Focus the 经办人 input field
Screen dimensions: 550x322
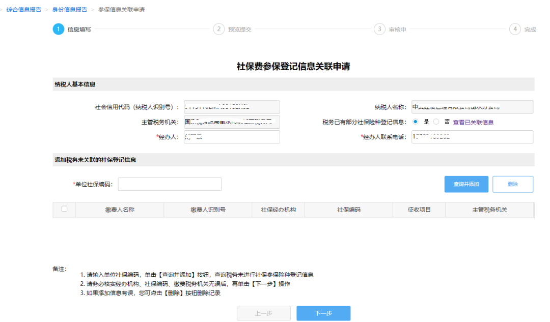[x=232, y=137]
